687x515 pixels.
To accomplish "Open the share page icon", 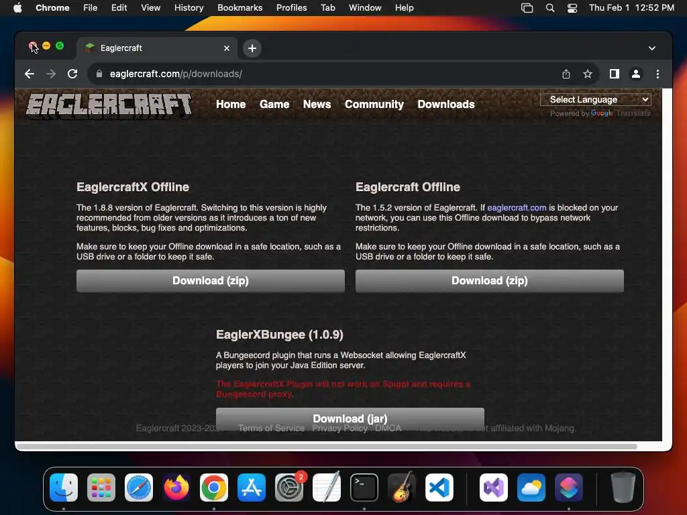I will (566, 74).
